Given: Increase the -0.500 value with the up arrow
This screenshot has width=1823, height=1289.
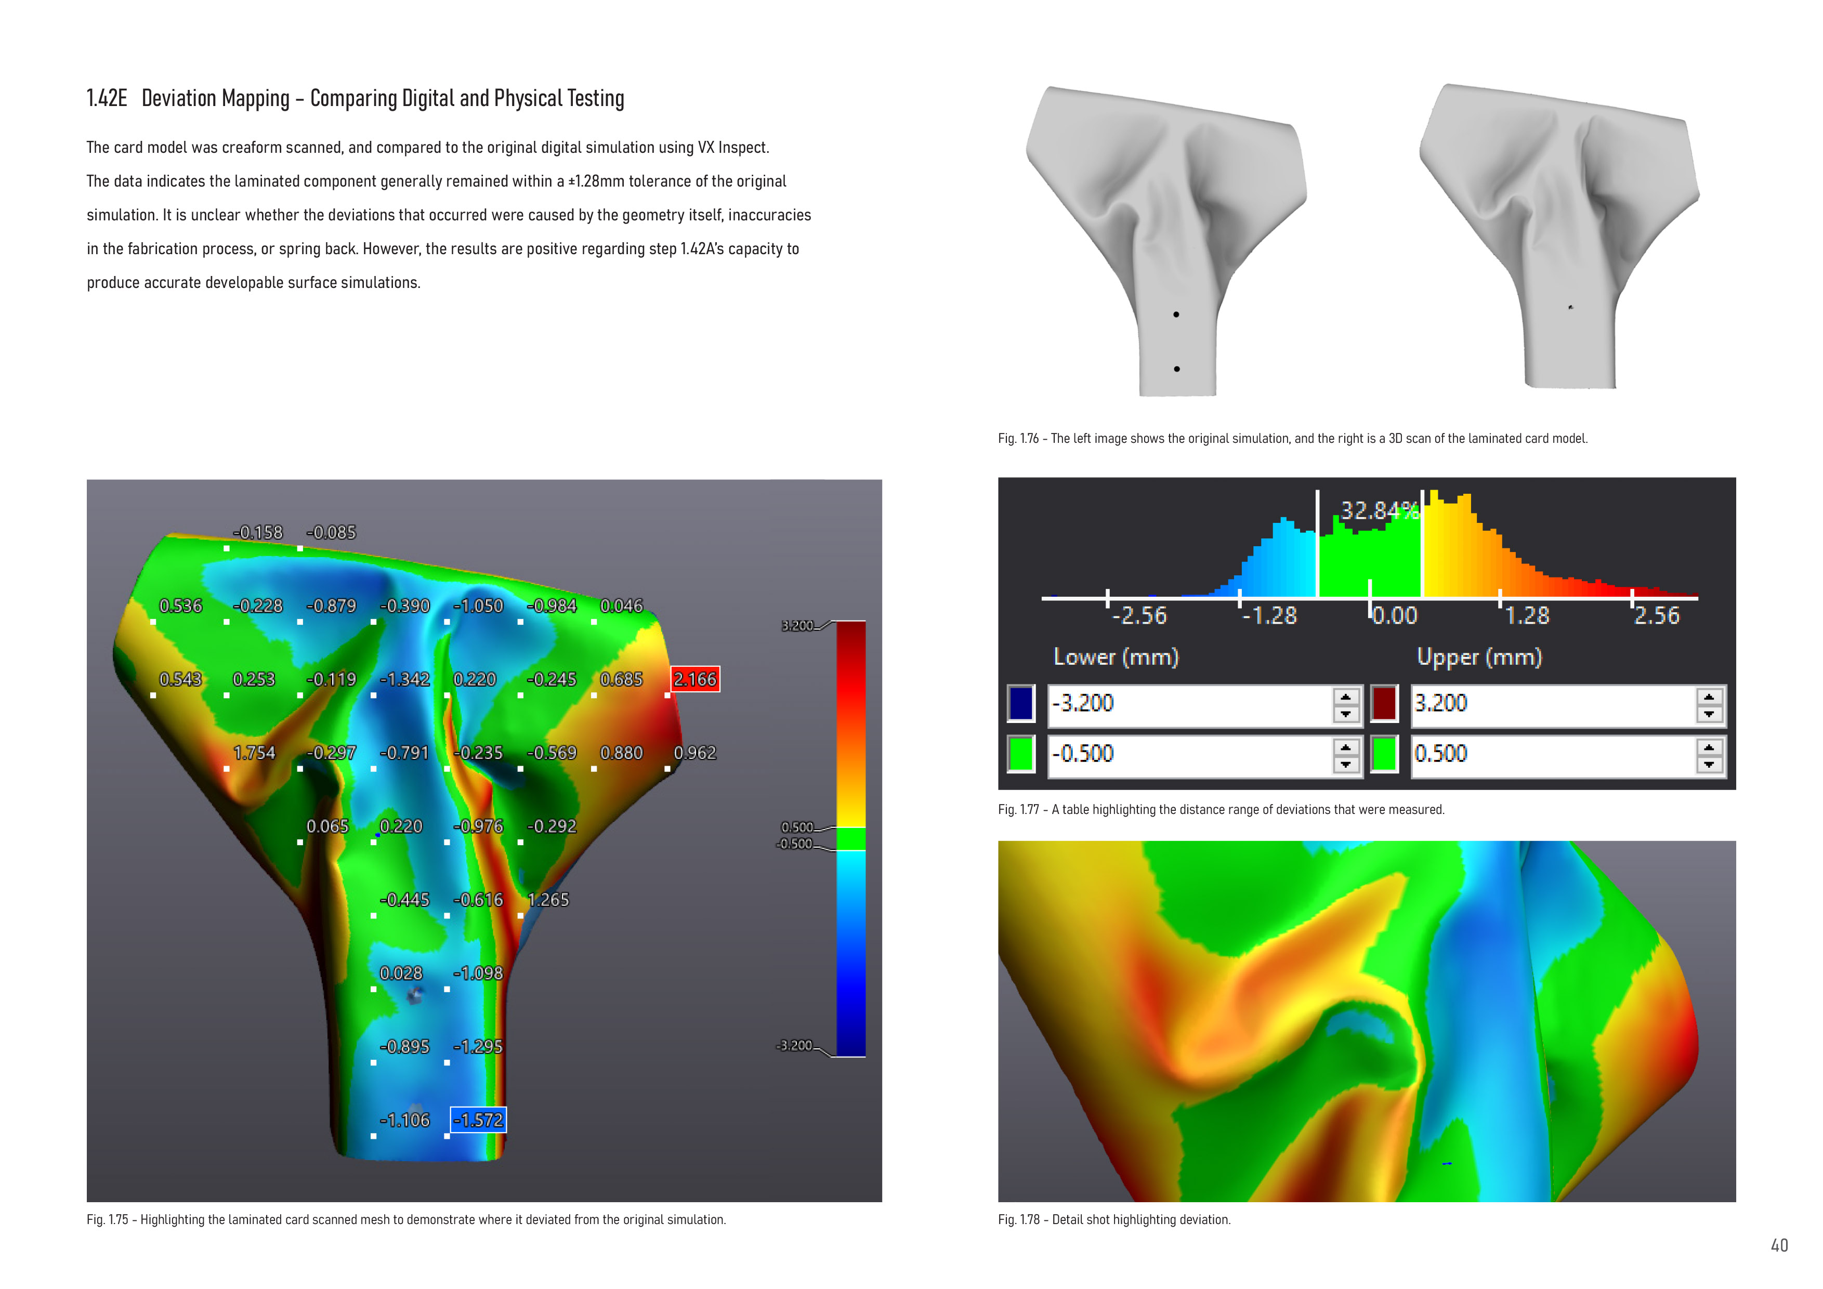Looking at the screenshot, I should point(1345,747).
